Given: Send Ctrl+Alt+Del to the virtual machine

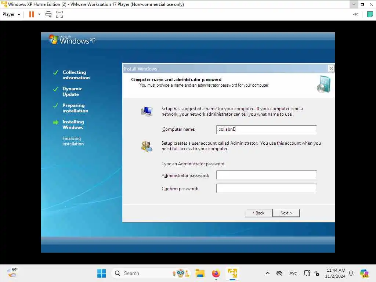Looking at the screenshot, I should [48, 14].
